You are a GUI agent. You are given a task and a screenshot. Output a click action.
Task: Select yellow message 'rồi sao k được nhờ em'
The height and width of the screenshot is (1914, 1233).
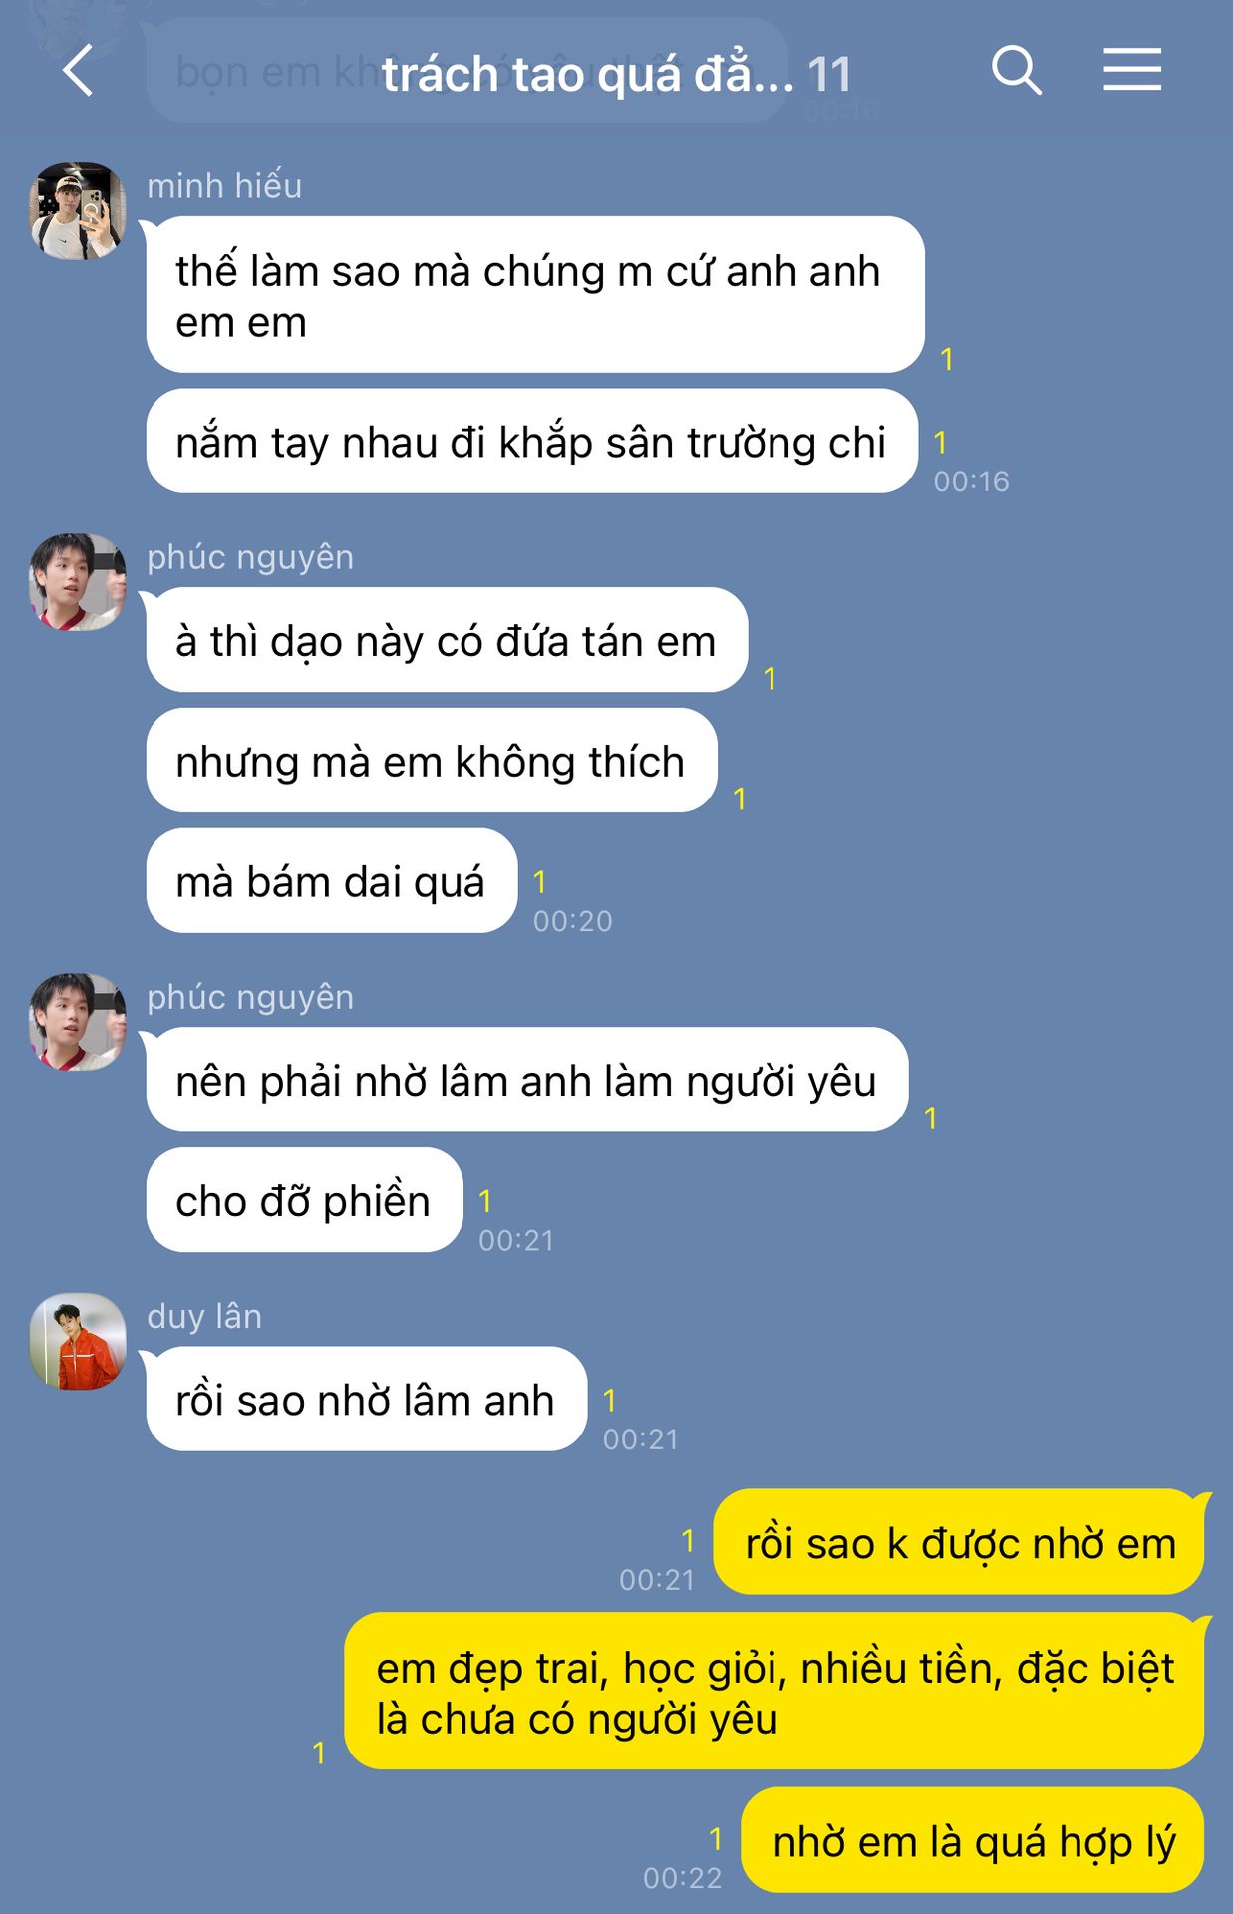(x=960, y=1542)
